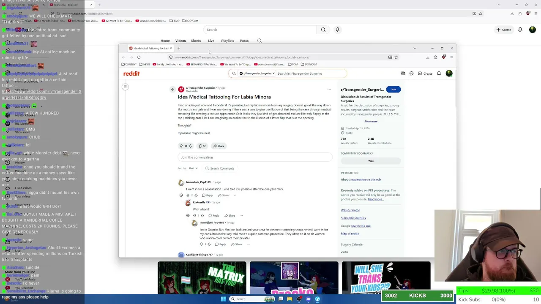Open the Subreddit Statistics link

click(353, 218)
